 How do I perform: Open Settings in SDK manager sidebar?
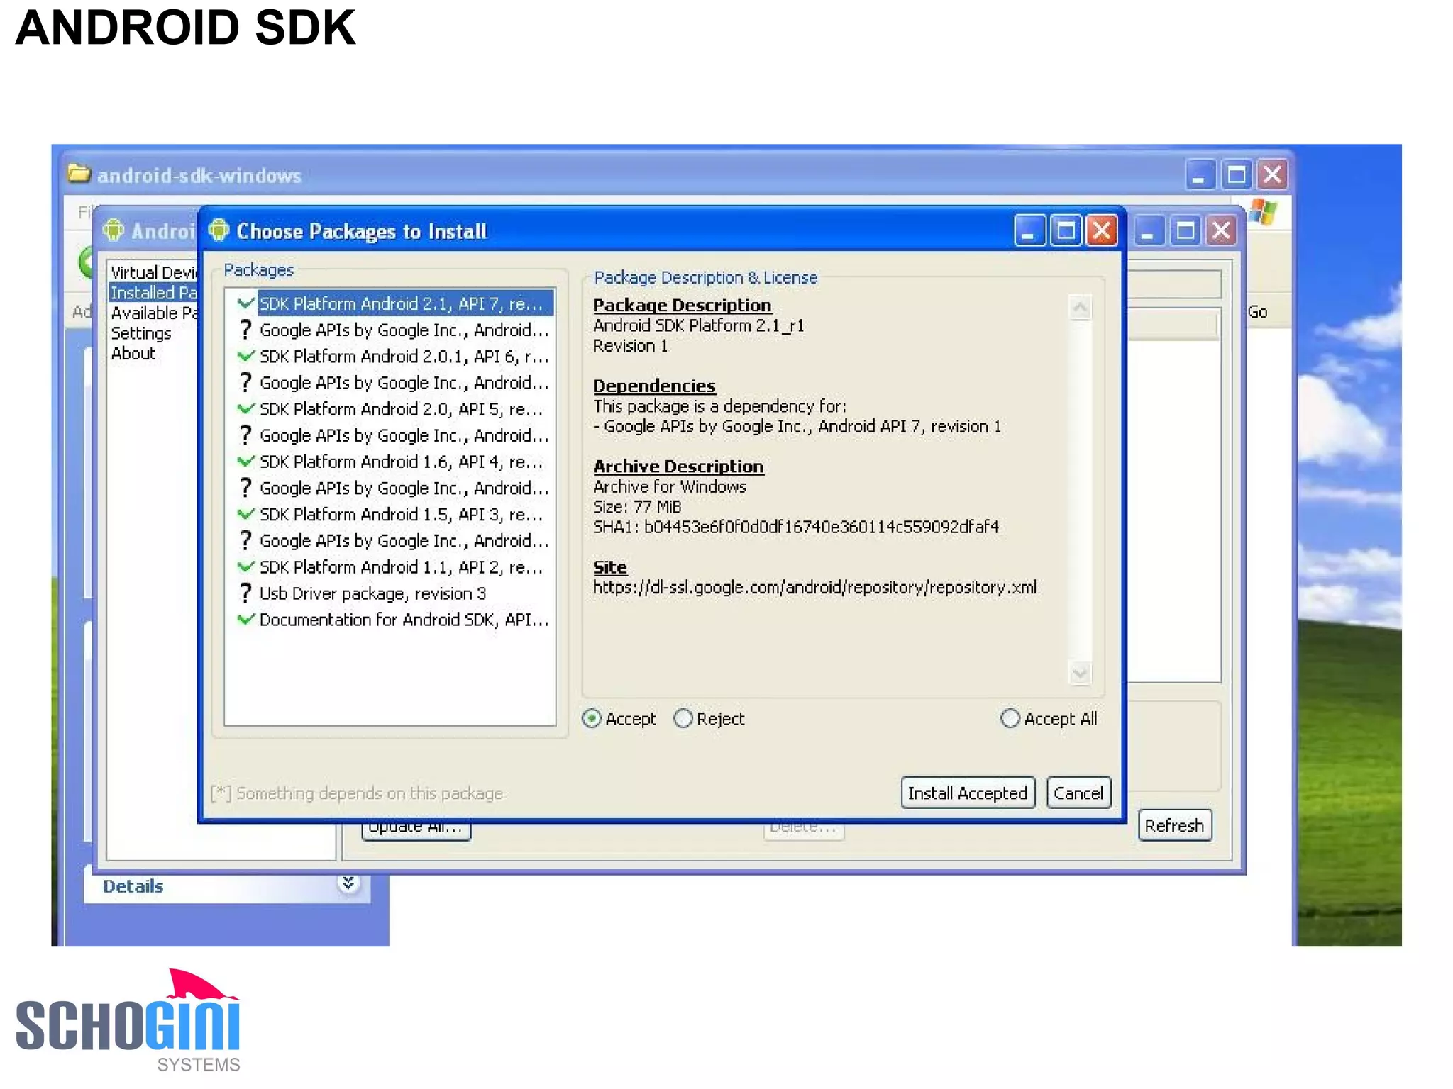point(141,333)
